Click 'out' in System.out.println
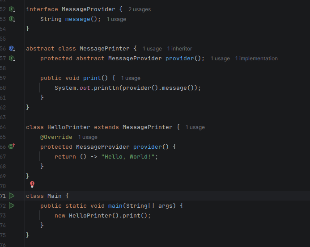This screenshot has height=247, width=310. [x=85, y=88]
